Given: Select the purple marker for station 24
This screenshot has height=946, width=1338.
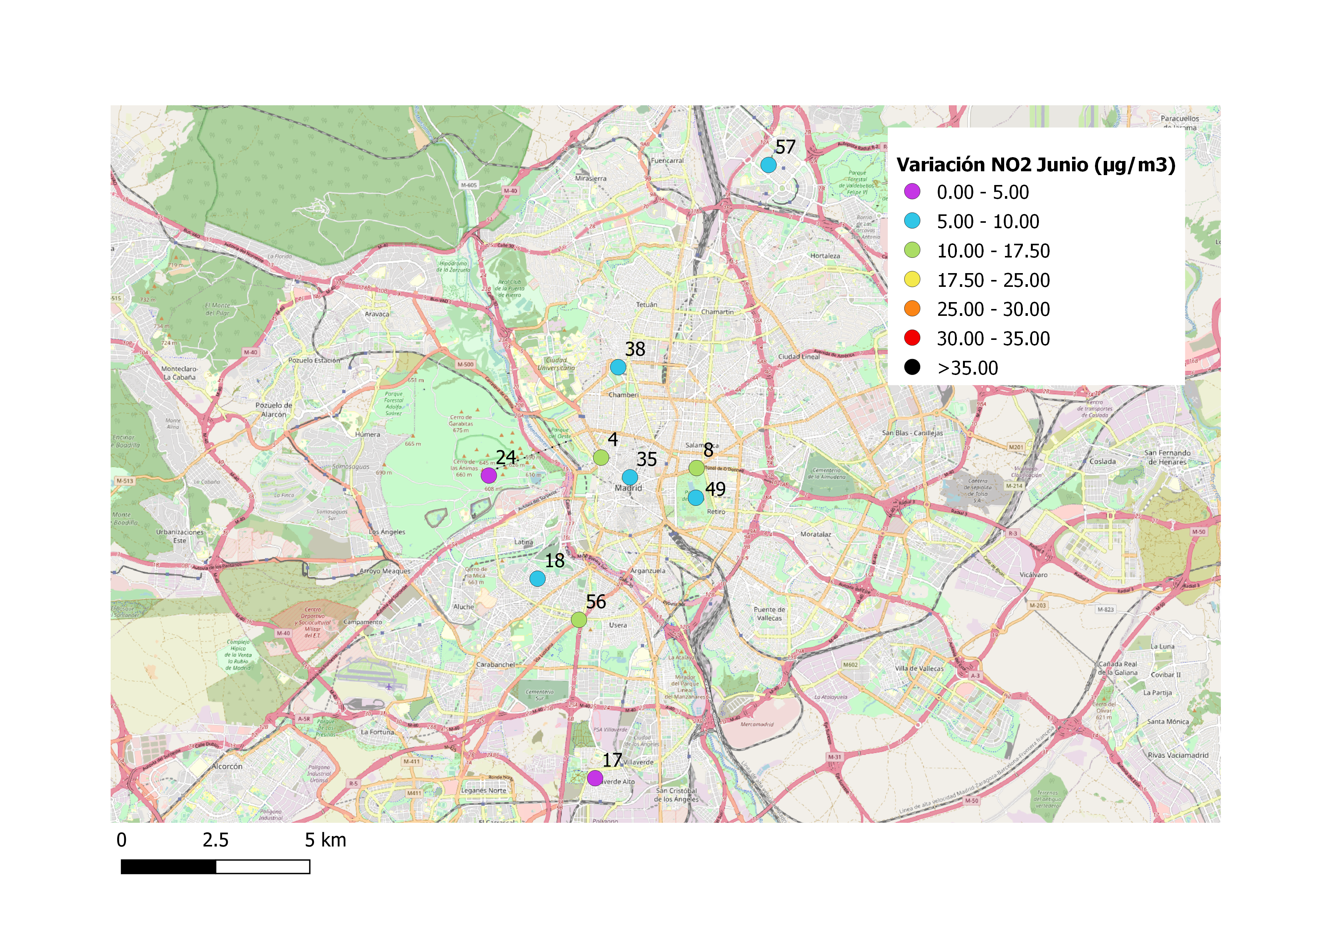Looking at the screenshot, I should click(488, 475).
